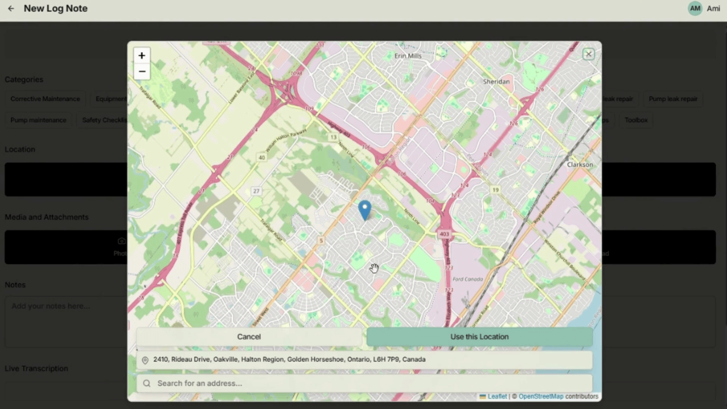Confirm with Use this Location
Viewport: 727px width, 409px height.
(x=479, y=337)
